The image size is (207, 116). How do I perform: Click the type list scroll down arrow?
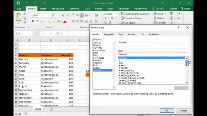click(187, 82)
